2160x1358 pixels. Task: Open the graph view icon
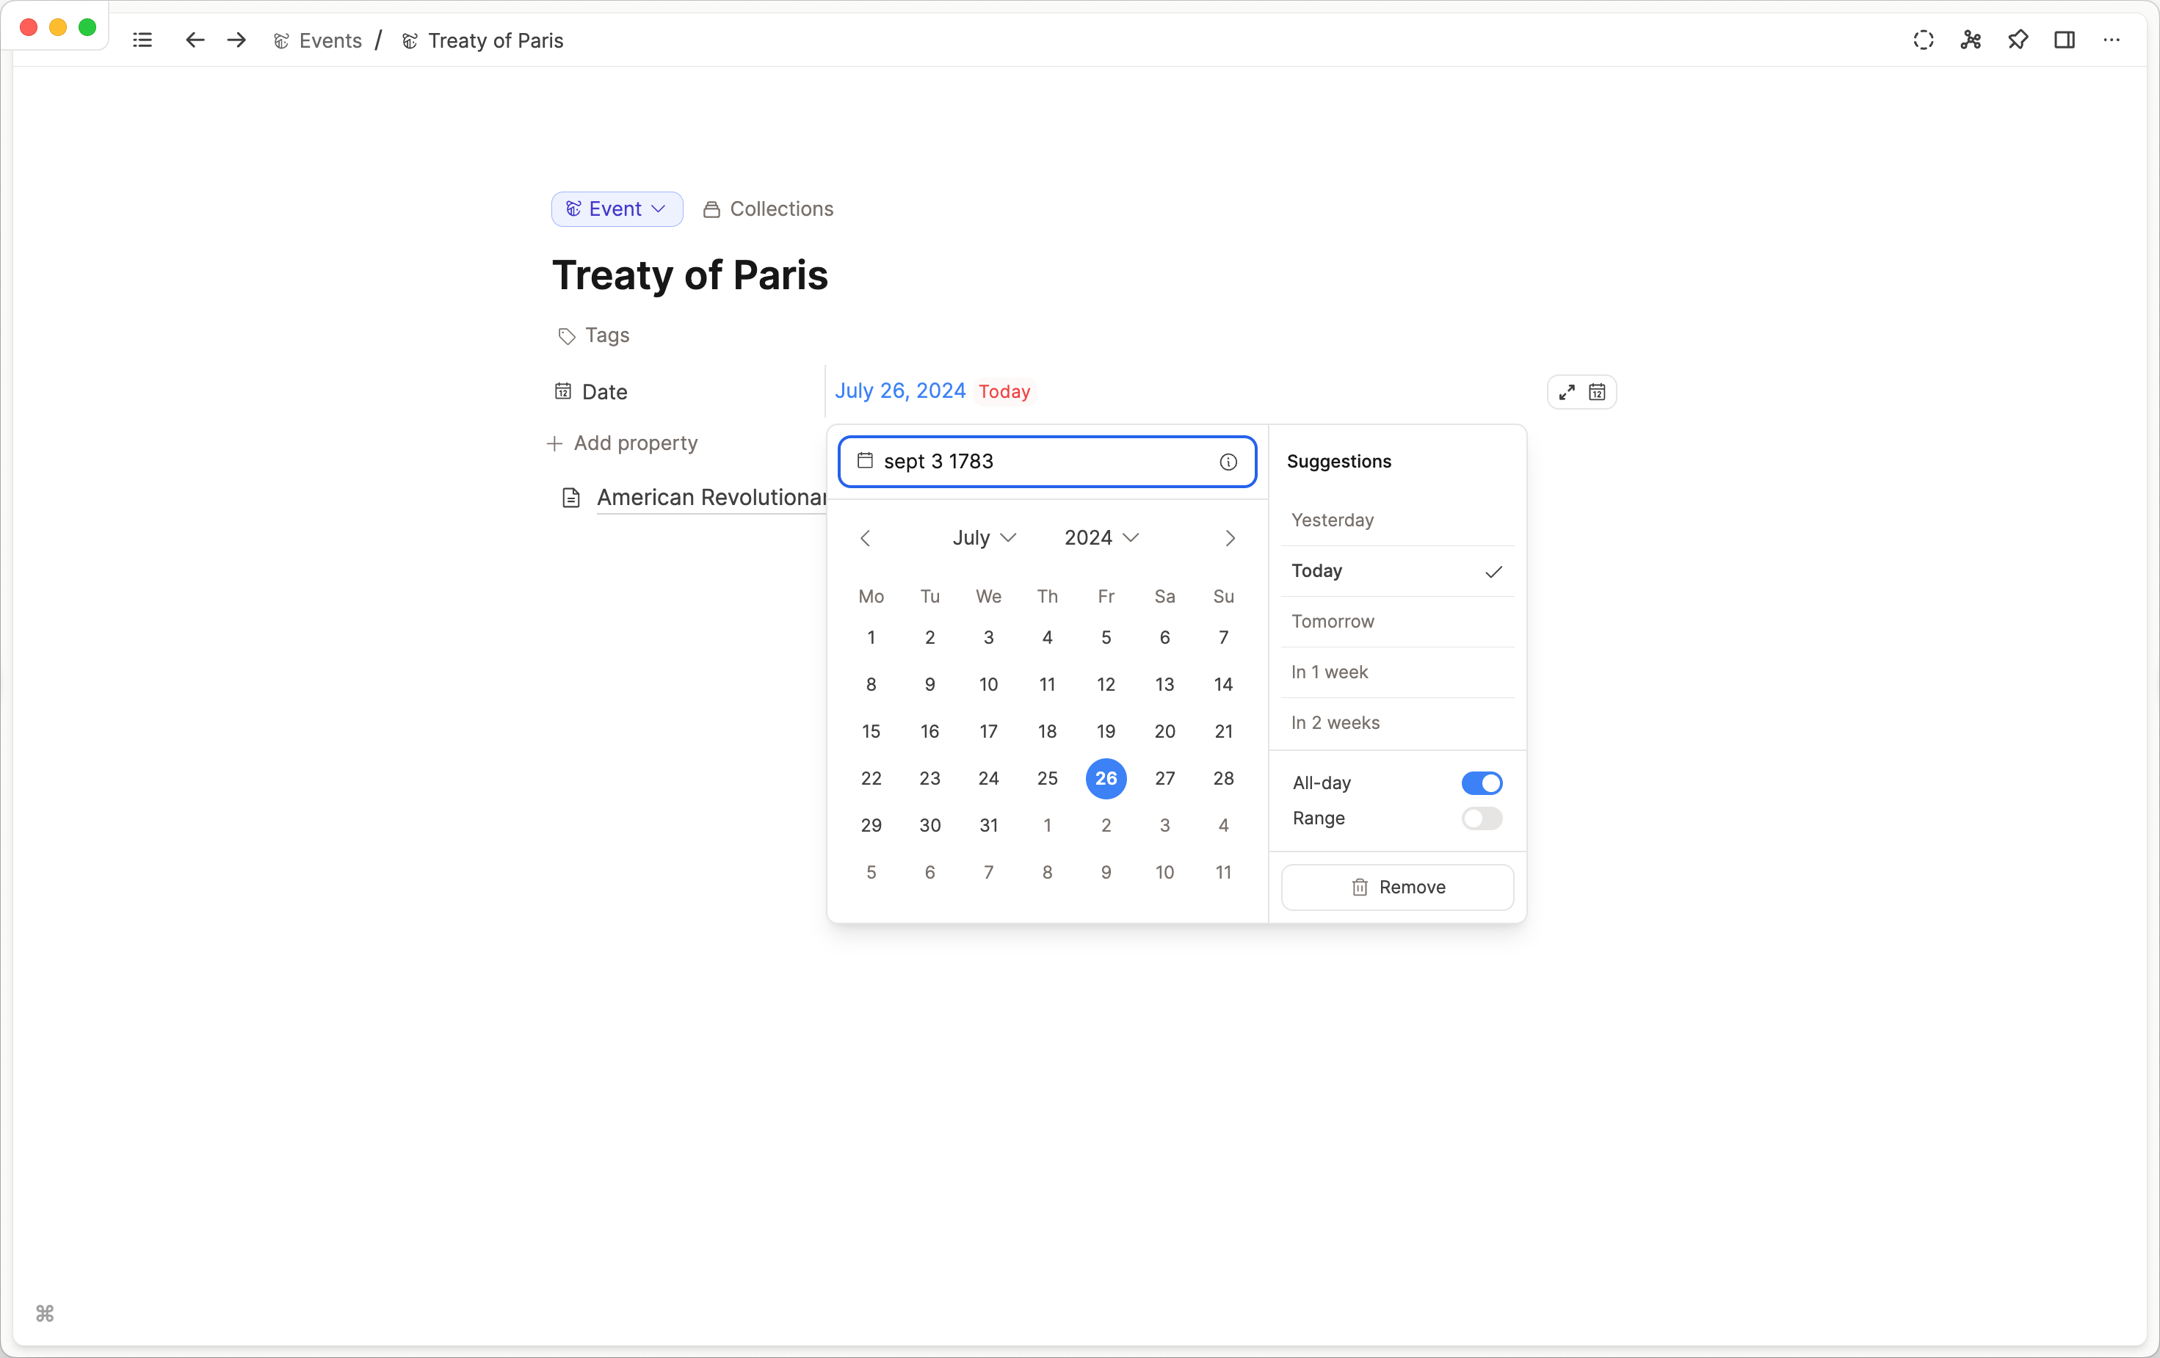coord(1970,40)
